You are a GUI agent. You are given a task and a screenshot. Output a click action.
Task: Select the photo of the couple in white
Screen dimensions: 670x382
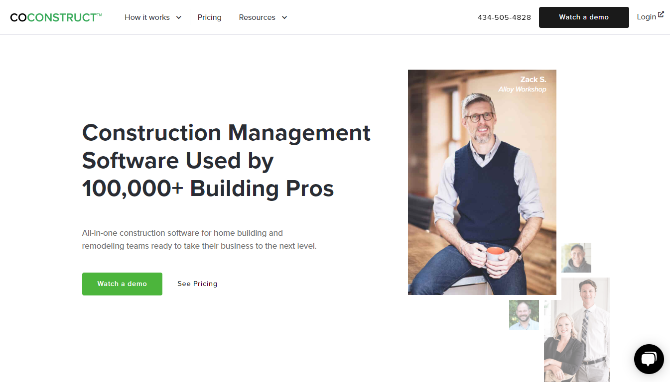[577, 330]
